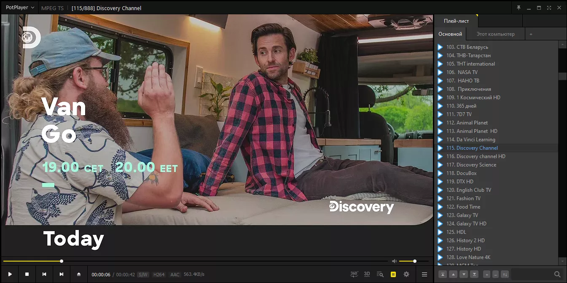
Task: Add a new playlist with the plus tab
Action: (531, 34)
